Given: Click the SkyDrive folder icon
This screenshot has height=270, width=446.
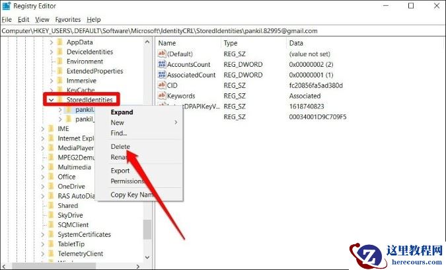Looking at the screenshot, I should point(51,215).
